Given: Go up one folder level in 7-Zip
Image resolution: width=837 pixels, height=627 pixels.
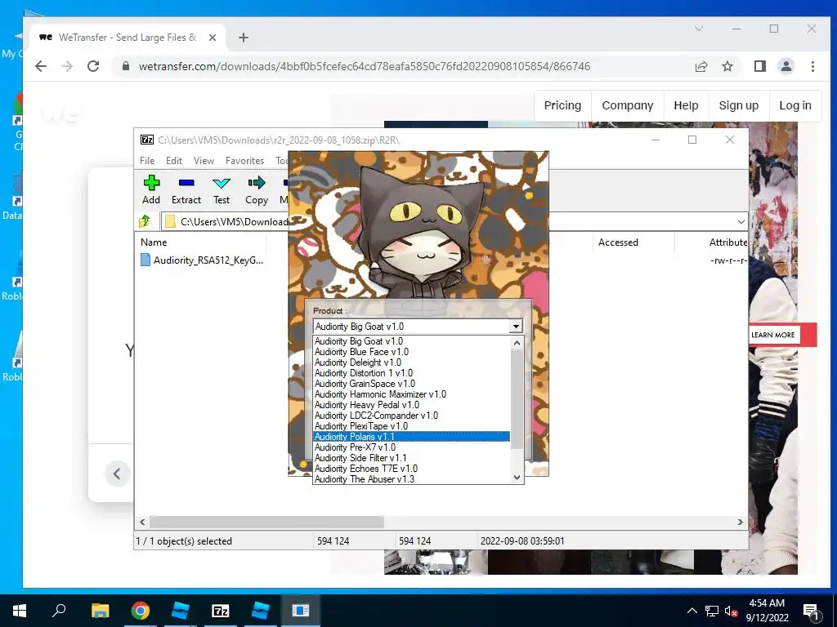Looking at the screenshot, I should [145, 221].
